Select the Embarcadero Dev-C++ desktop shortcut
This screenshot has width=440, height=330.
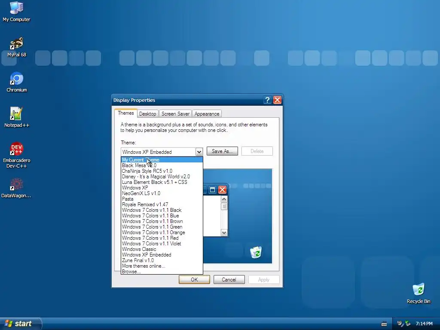coord(16,156)
